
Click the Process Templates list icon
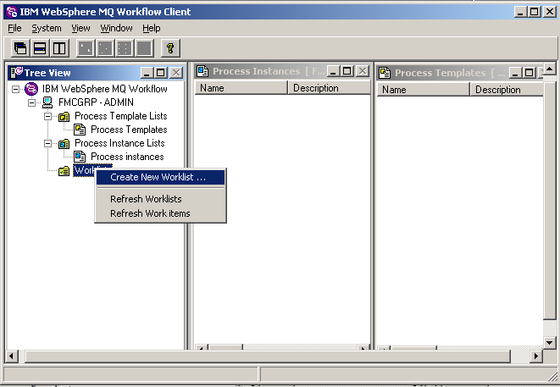tap(80, 130)
